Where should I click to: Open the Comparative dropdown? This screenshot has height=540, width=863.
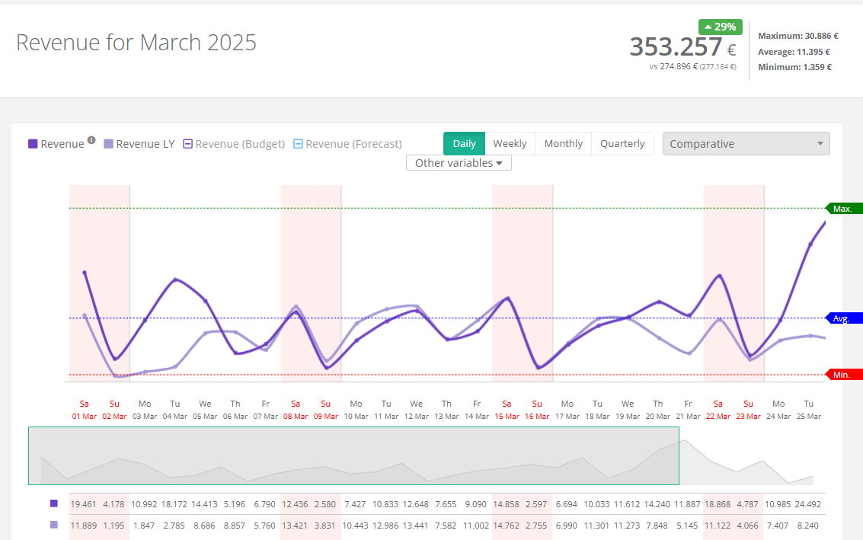point(746,144)
